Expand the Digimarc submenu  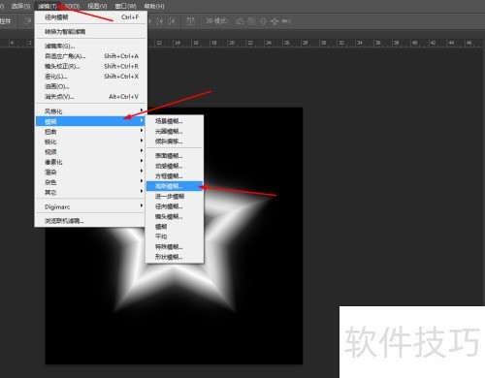[91, 206]
